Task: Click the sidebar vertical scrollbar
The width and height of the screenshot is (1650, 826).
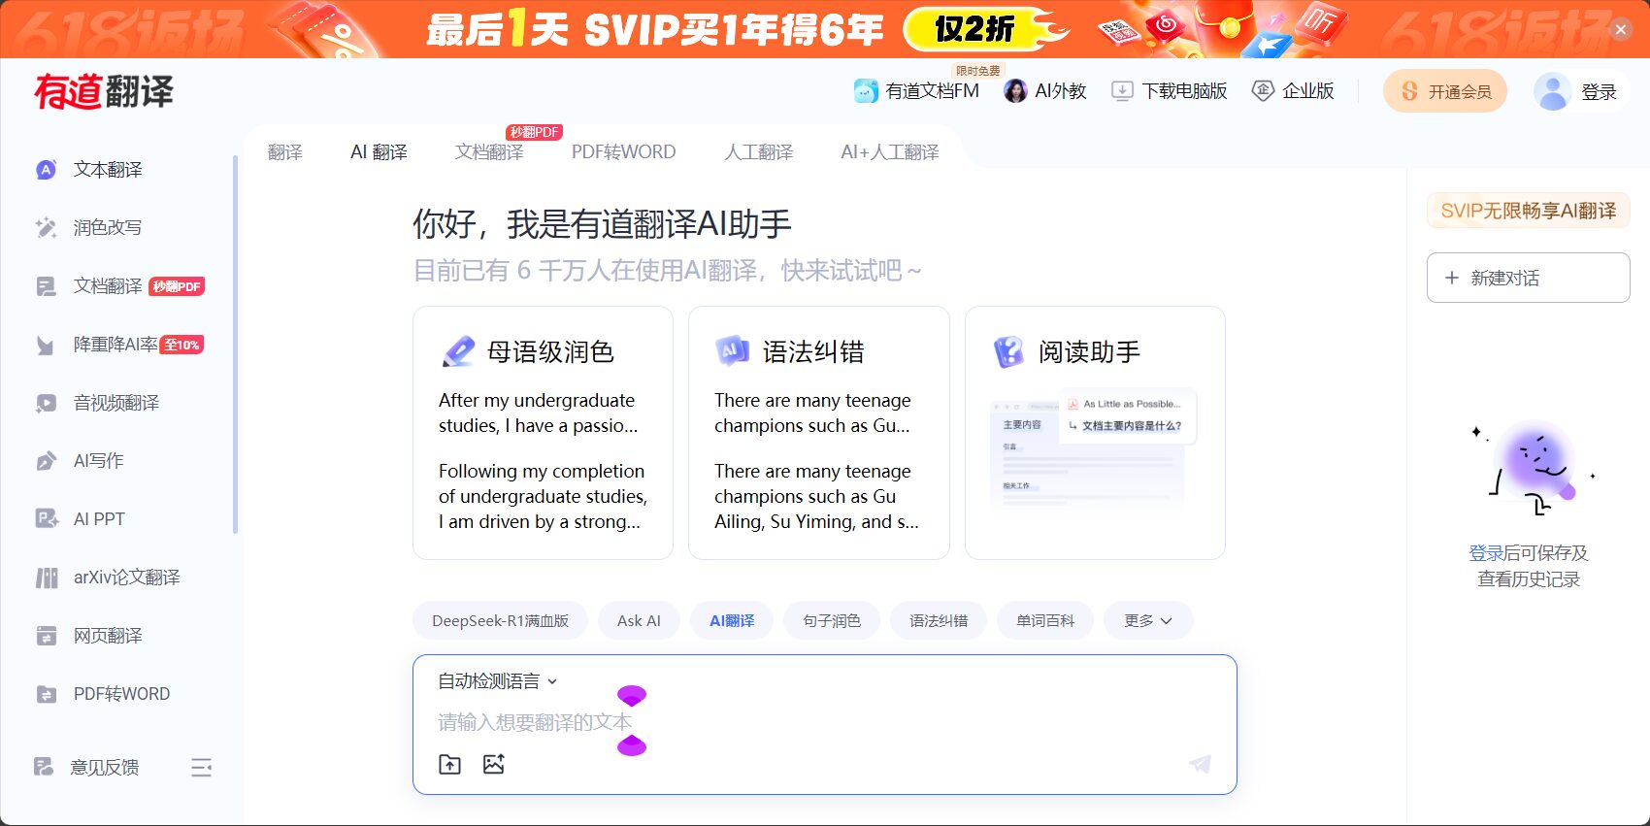Action: click(235, 345)
